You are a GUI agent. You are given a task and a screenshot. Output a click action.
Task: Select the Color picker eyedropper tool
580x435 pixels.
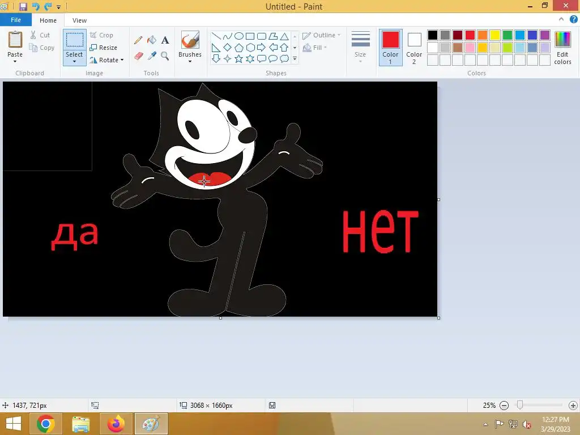pos(152,56)
